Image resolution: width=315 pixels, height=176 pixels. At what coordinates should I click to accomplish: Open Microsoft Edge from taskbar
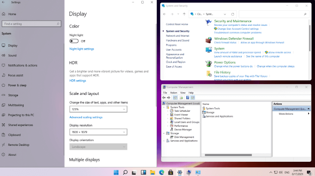click(x=162, y=173)
